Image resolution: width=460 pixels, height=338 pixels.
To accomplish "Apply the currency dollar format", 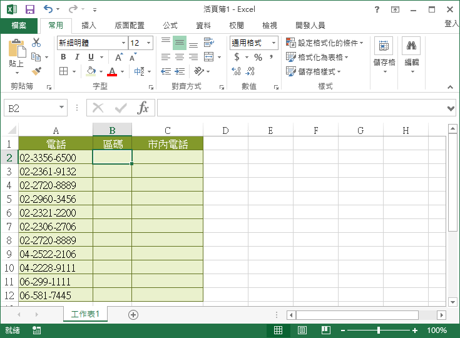I will (x=237, y=57).
